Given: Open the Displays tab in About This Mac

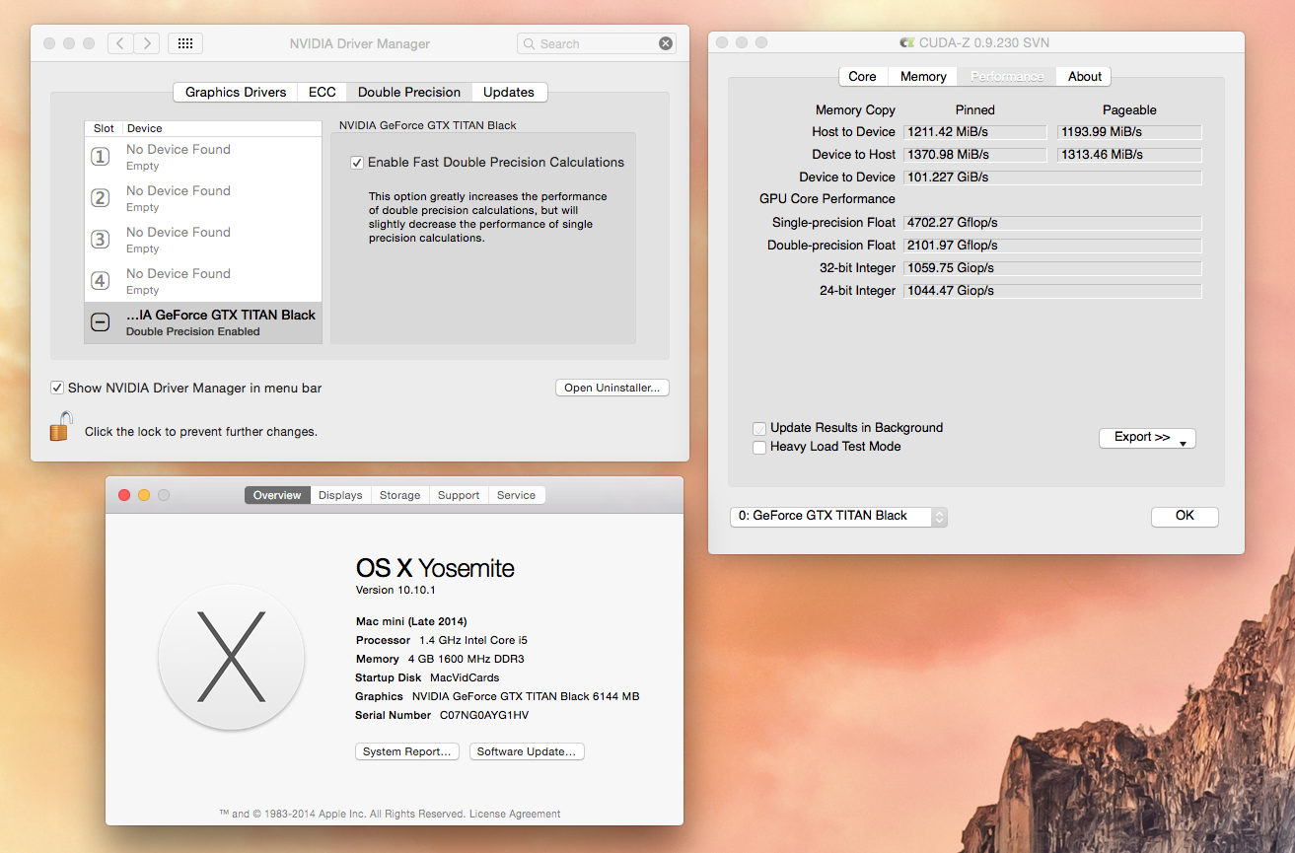Looking at the screenshot, I should (x=340, y=495).
